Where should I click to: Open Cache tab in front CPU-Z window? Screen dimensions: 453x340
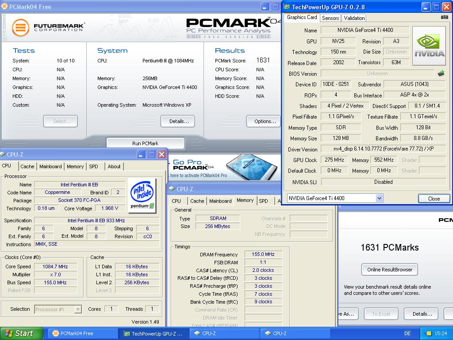click(x=27, y=166)
